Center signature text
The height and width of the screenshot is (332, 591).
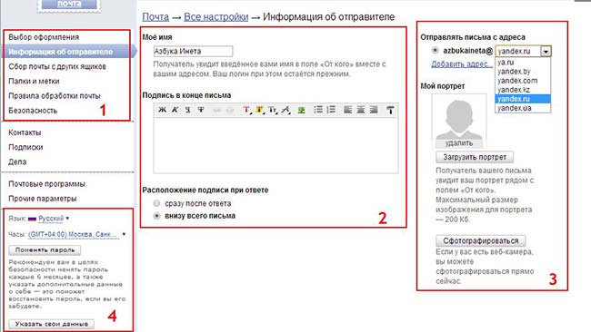point(361,110)
